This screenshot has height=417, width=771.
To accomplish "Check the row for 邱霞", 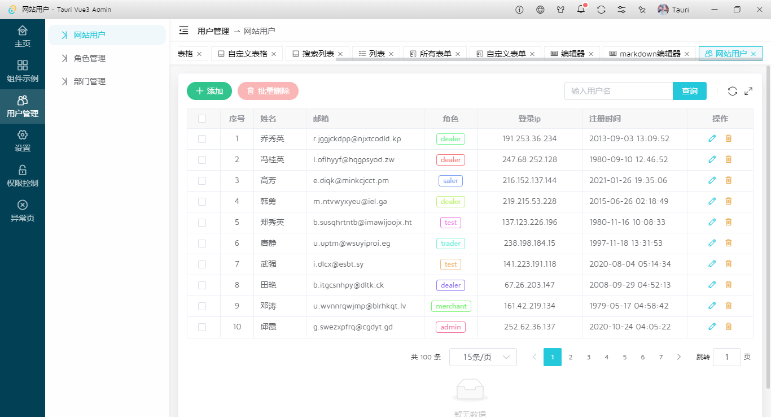I will point(202,327).
